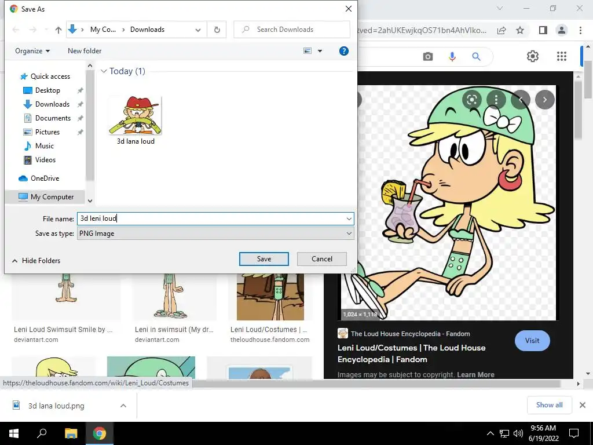This screenshot has width=593, height=445.
Task: Search by image using camera icon
Action: (x=428, y=57)
